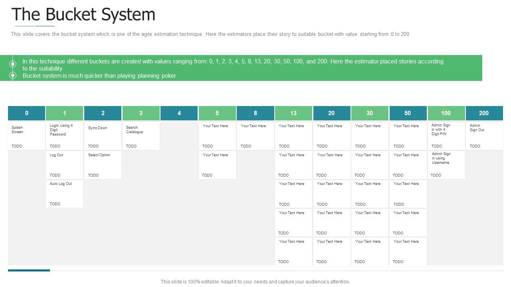
Task: Select the Auto Log Out card
Action: coord(65,194)
